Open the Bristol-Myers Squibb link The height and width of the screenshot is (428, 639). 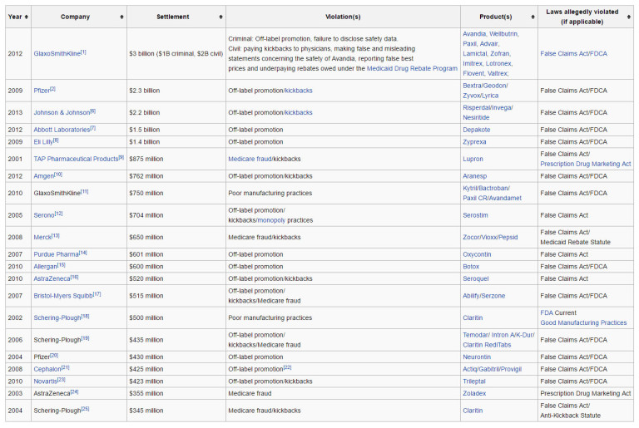tap(63, 296)
